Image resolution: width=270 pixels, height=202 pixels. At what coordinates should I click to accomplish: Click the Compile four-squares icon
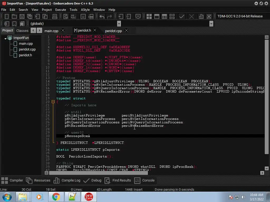pos(149,17)
